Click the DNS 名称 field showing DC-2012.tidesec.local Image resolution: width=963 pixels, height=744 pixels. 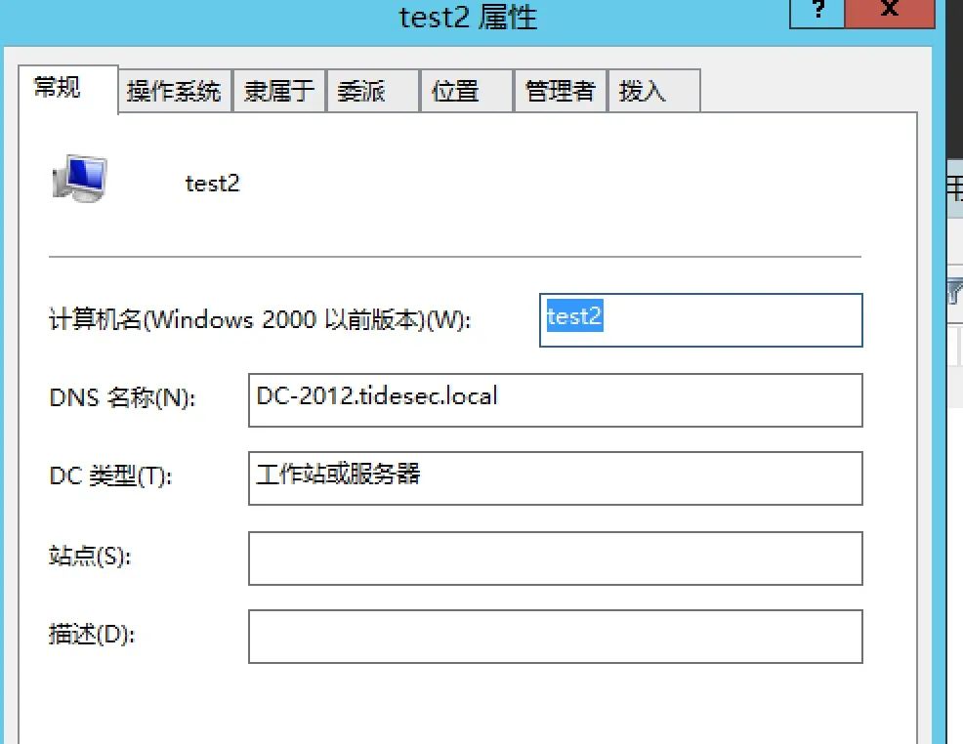(555, 398)
